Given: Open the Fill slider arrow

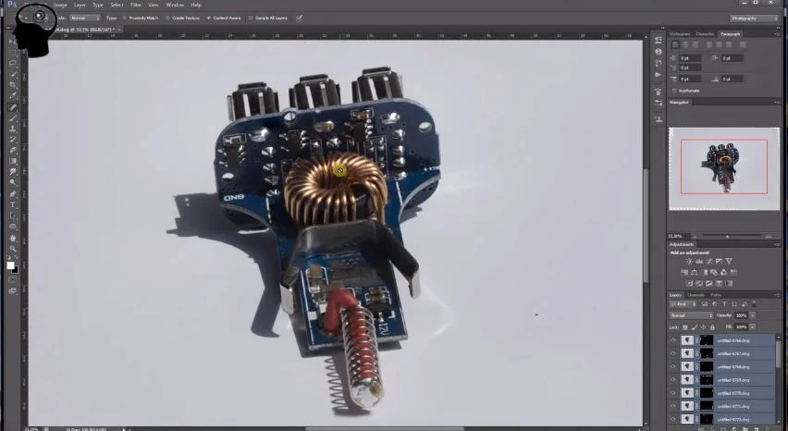Looking at the screenshot, I should [752, 327].
